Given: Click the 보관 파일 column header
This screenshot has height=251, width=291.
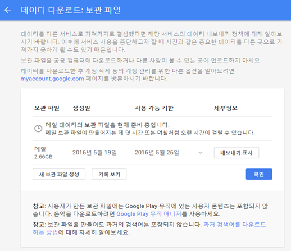Looking at the screenshot, I should point(47,108).
